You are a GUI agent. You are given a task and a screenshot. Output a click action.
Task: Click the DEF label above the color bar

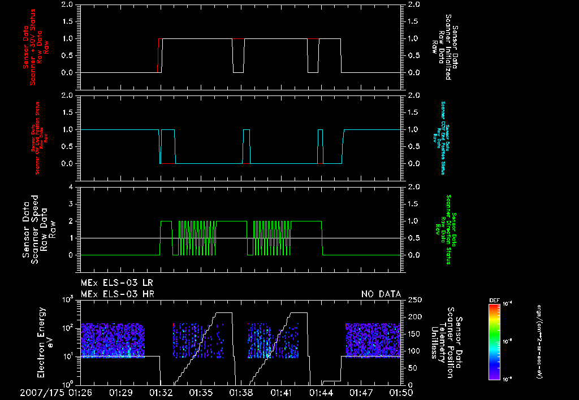click(x=494, y=301)
